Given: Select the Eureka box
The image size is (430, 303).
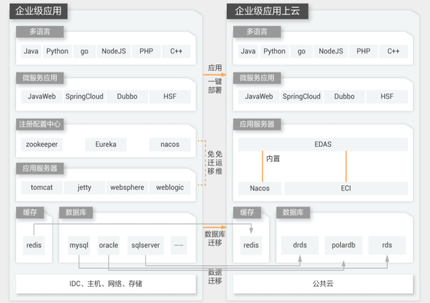Looking at the screenshot, I should pos(106,145).
